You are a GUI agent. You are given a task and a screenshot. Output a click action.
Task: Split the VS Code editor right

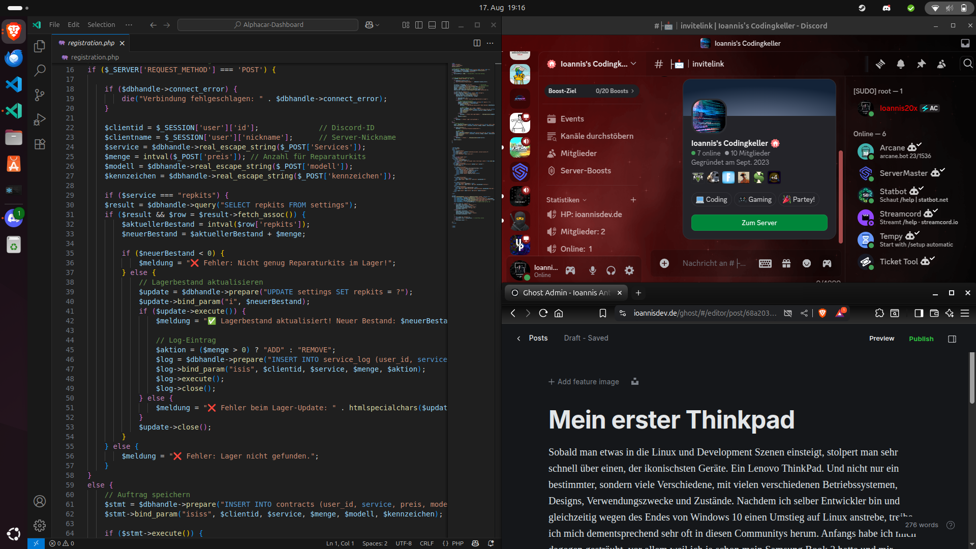point(477,43)
